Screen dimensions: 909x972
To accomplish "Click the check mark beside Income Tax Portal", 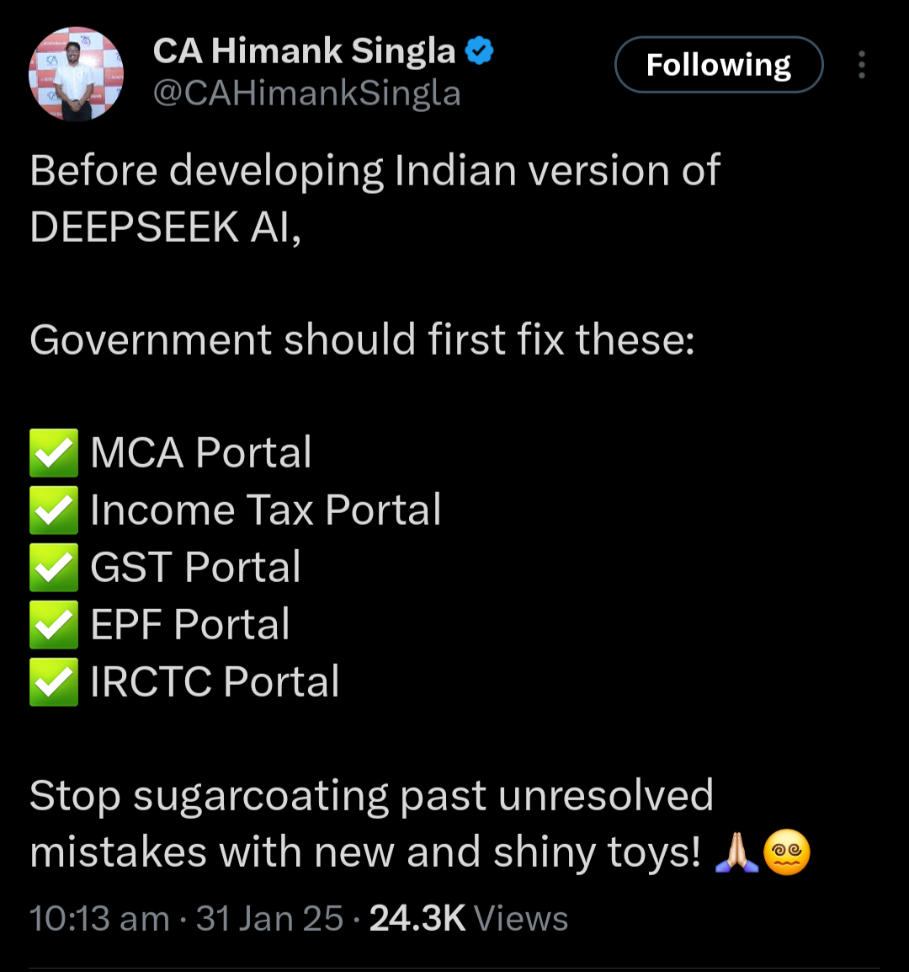I will [x=54, y=510].
